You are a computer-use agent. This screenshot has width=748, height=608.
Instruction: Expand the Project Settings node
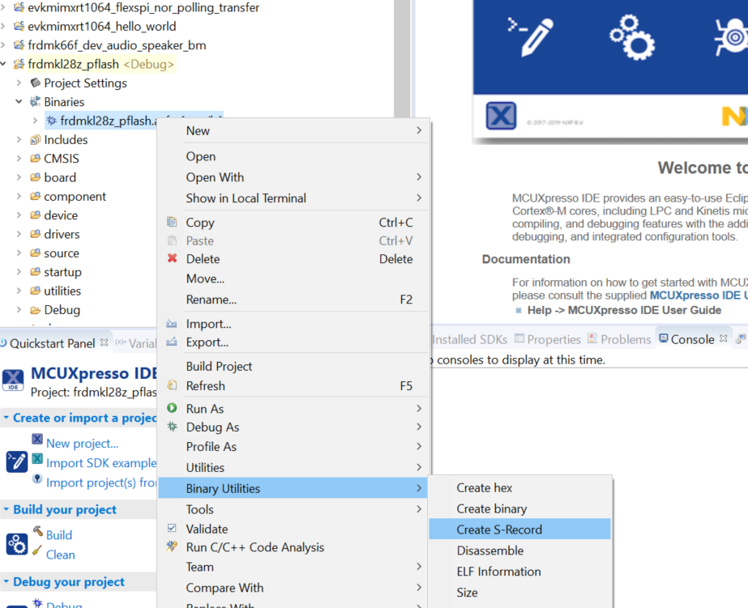pyautogui.click(x=19, y=83)
